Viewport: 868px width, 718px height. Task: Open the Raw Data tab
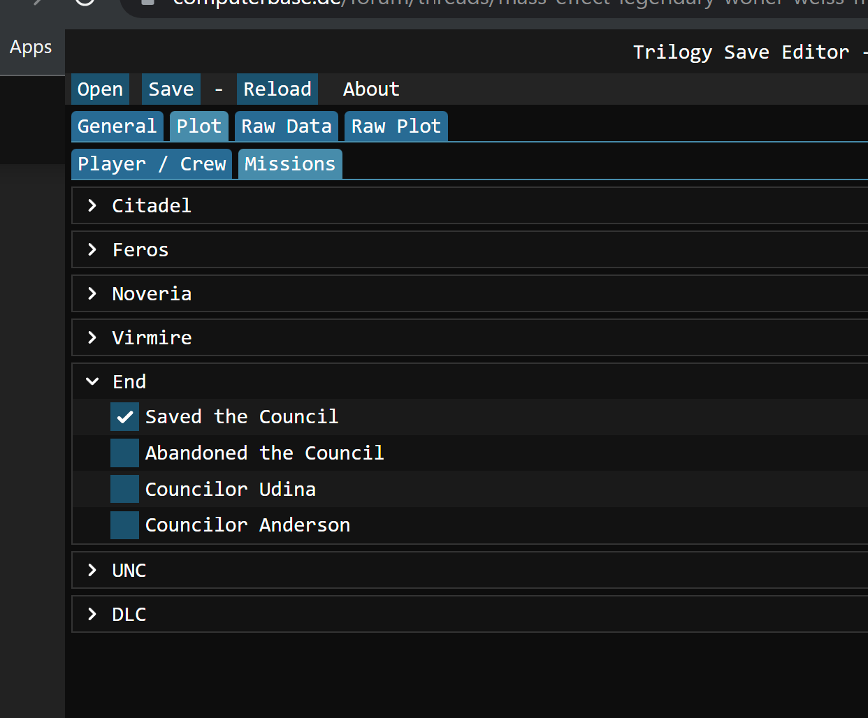click(x=287, y=126)
